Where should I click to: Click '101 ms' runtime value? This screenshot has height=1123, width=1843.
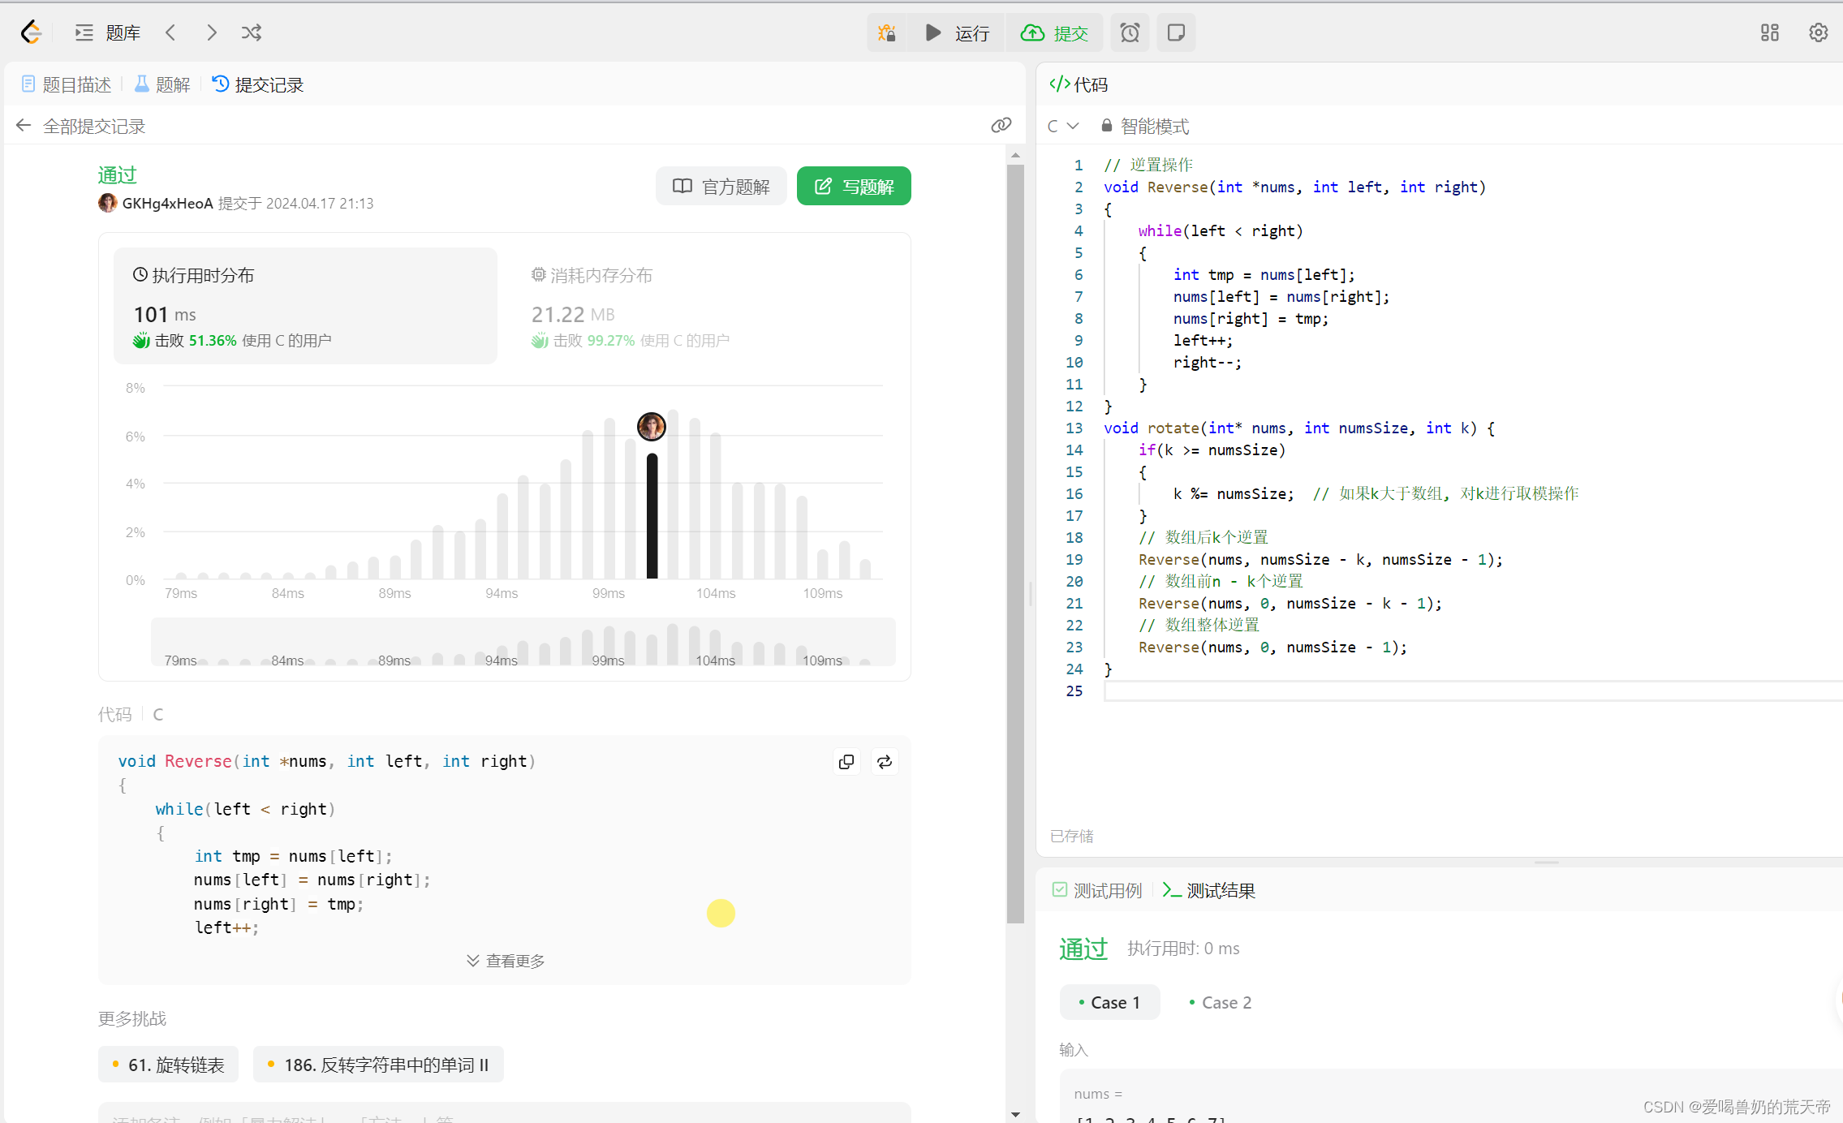(x=165, y=314)
